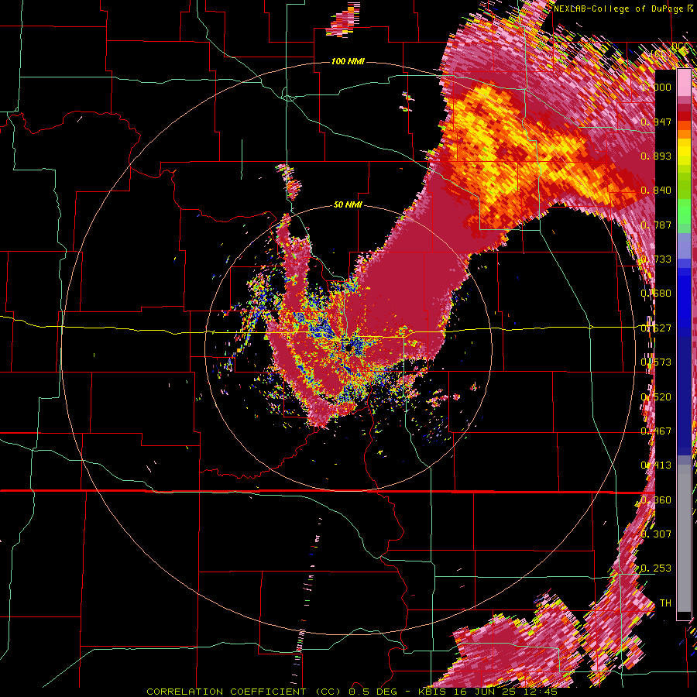Screen dimensions: 697x697
Task: Pick the light pink band at the top of the color bar
Action: 684,83
